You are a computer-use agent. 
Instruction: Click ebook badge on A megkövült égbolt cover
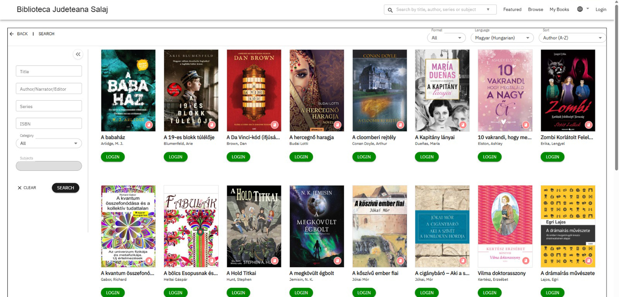(x=337, y=261)
